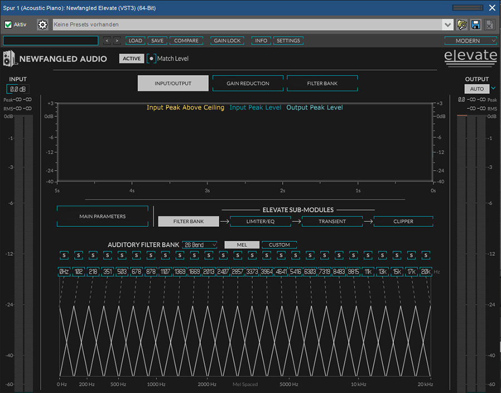Enable GAIN LOCK
Screen dimensions: 501x393
click(227, 41)
